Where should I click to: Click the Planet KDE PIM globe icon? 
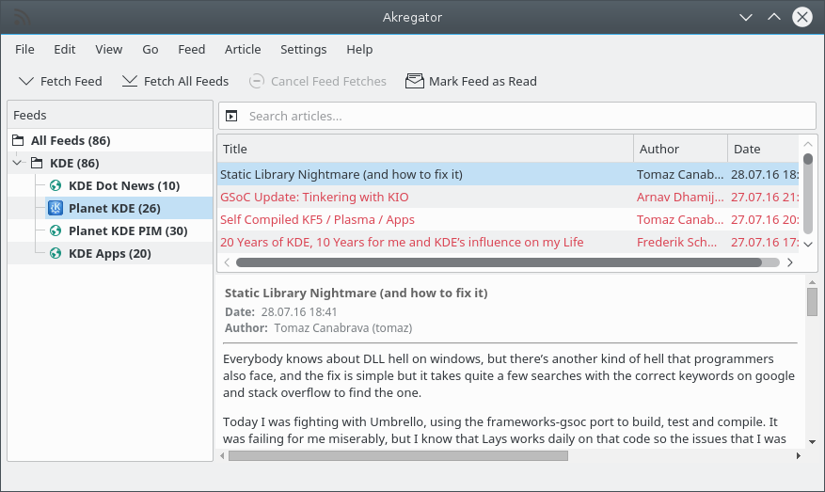tap(56, 230)
